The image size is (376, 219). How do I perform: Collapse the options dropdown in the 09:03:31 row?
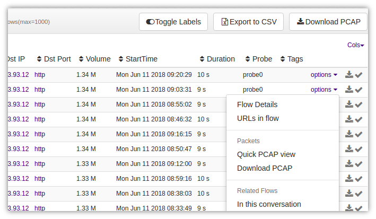pos(324,90)
